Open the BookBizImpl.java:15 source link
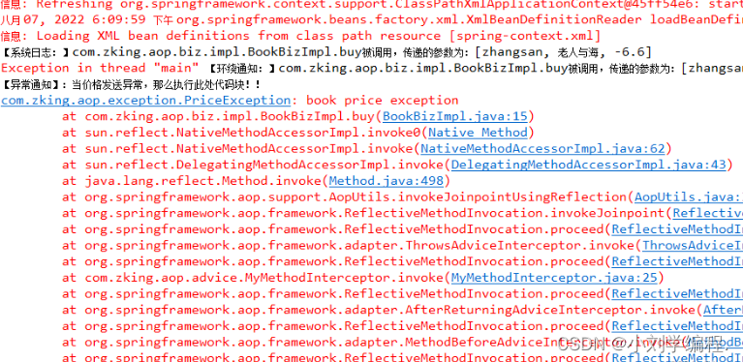743x362 pixels. 455,116
